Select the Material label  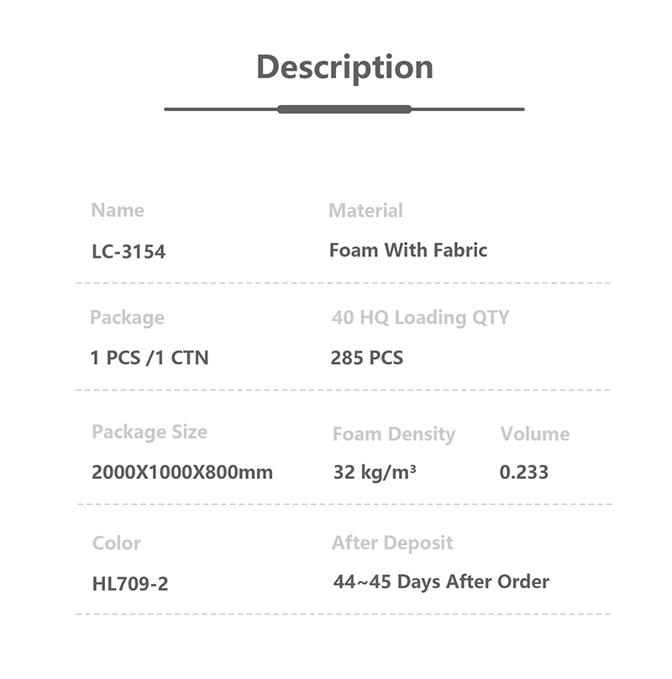[365, 210]
